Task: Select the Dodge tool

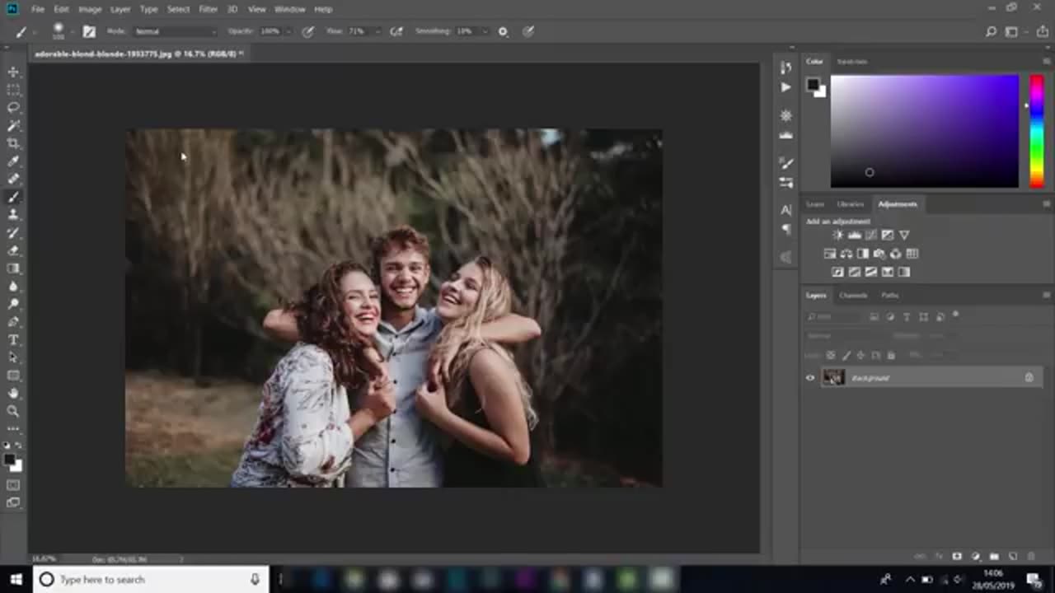Action: click(13, 304)
